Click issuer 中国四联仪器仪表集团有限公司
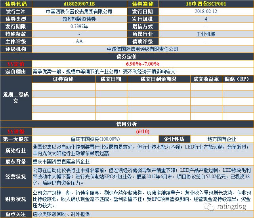 click(x=79, y=11)
